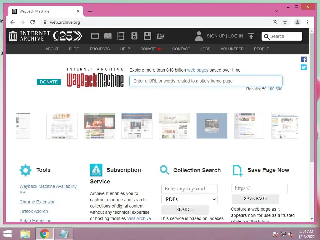Open the Images icon
320x240 pixels.
click(161, 36)
